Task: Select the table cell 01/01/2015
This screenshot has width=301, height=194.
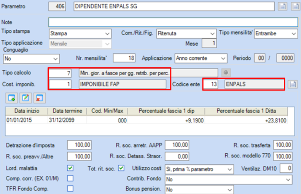Action: [x=27, y=120]
